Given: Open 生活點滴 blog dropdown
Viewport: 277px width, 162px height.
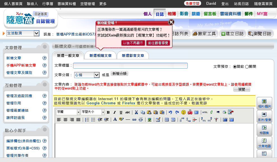Looking at the screenshot, I should point(23,33).
